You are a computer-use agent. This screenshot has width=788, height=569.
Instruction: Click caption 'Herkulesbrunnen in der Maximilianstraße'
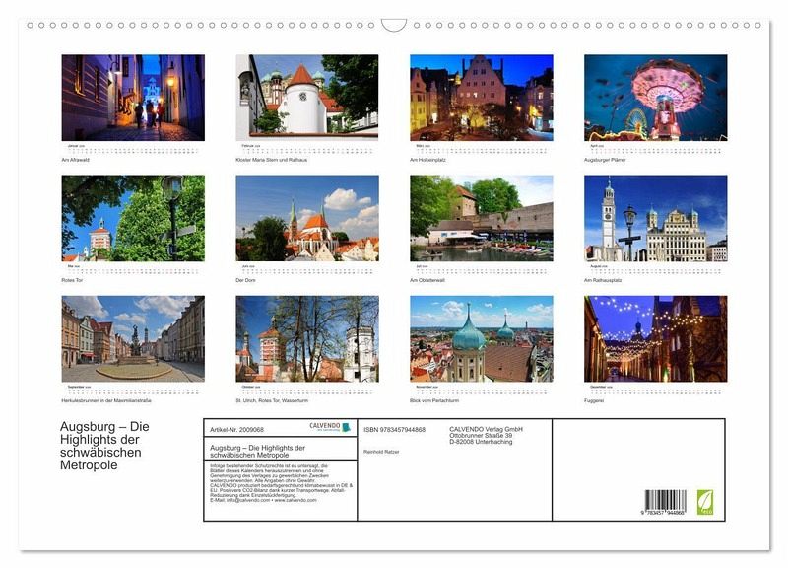(106, 401)
